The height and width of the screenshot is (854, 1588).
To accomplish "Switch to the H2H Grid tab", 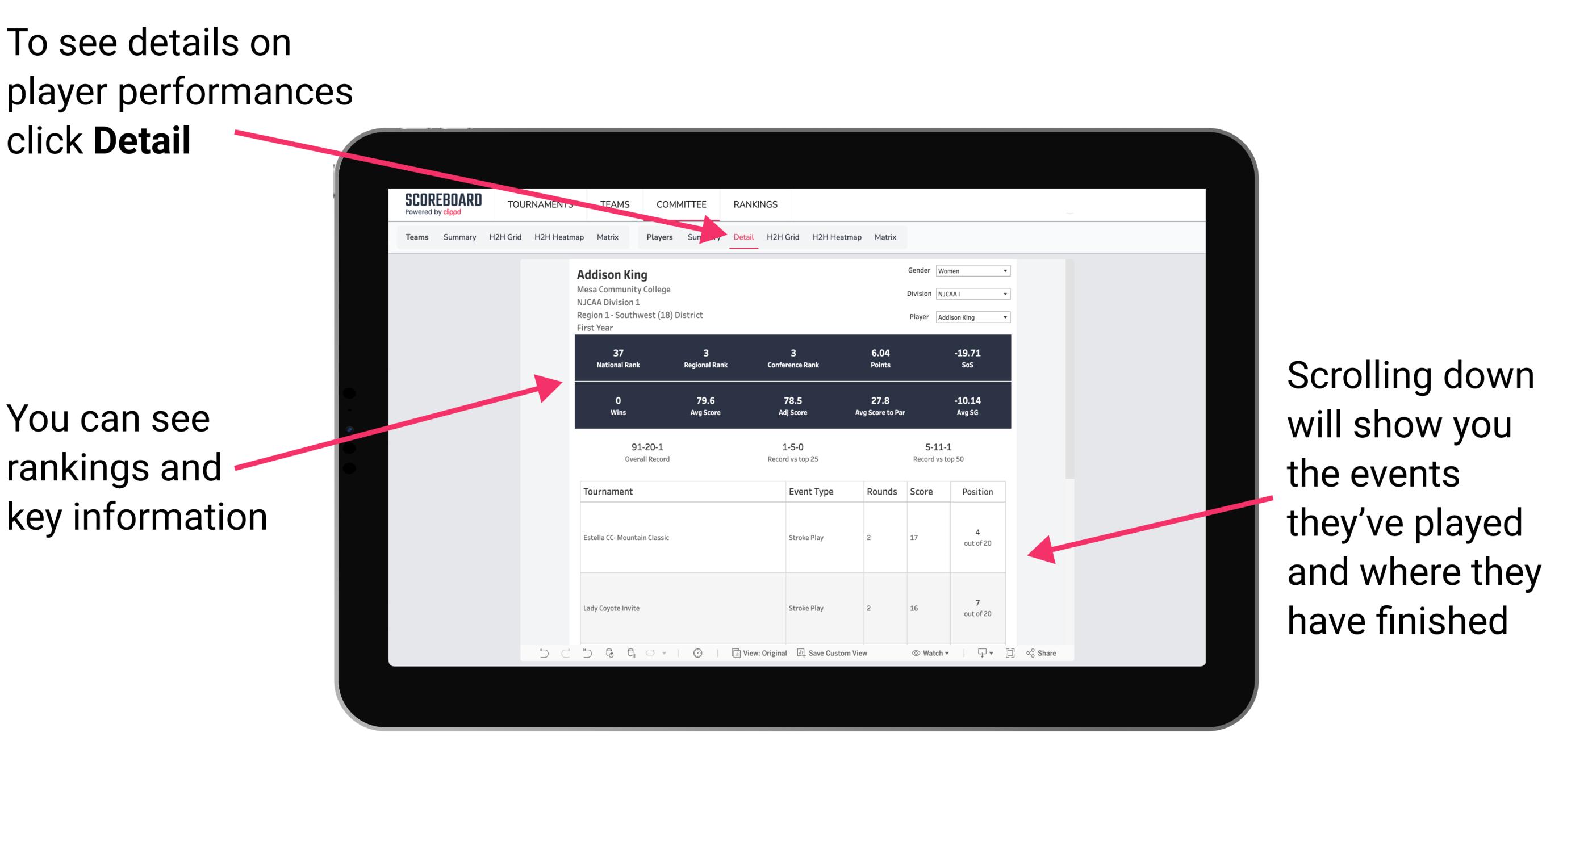I will tap(784, 237).
